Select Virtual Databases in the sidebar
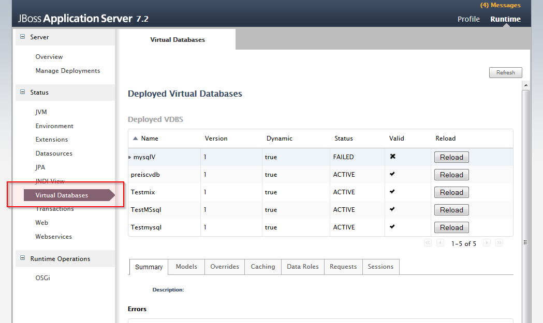Image resolution: width=543 pixels, height=323 pixels. [69, 195]
